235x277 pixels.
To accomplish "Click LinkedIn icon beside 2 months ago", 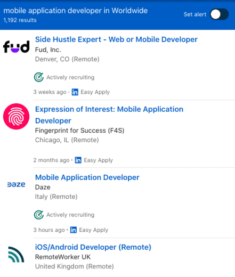I will point(78,160).
